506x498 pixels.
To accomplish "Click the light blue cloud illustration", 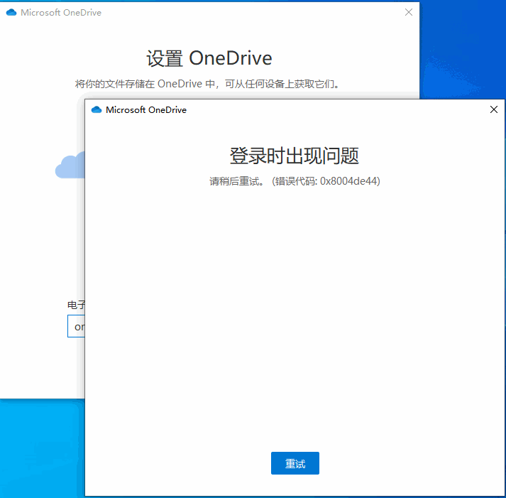I will click(x=70, y=165).
